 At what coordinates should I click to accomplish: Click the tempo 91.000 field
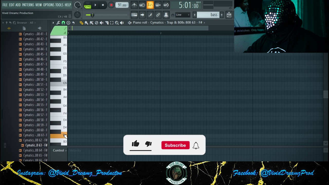122,5
